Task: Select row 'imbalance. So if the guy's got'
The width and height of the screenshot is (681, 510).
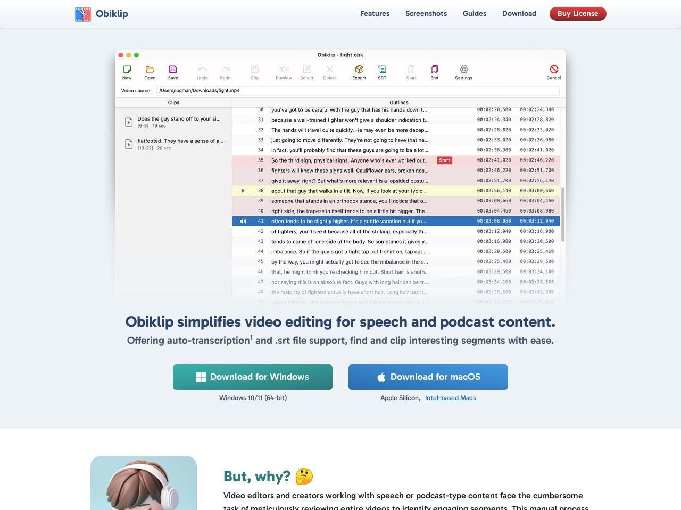Action: [396, 251]
